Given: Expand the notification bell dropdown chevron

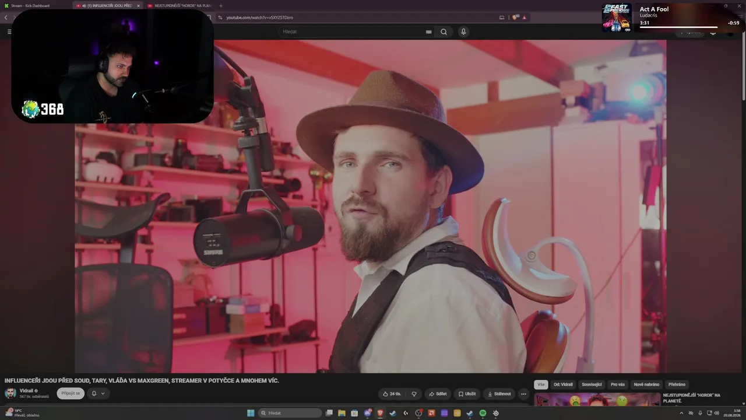Looking at the screenshot, I should pos(103,394).
